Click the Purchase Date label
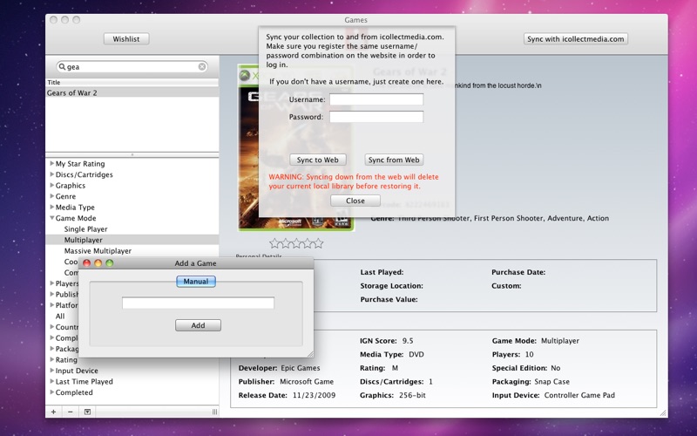Image resolution: width=697 pixels, height=436 pixels. (518, 272)
